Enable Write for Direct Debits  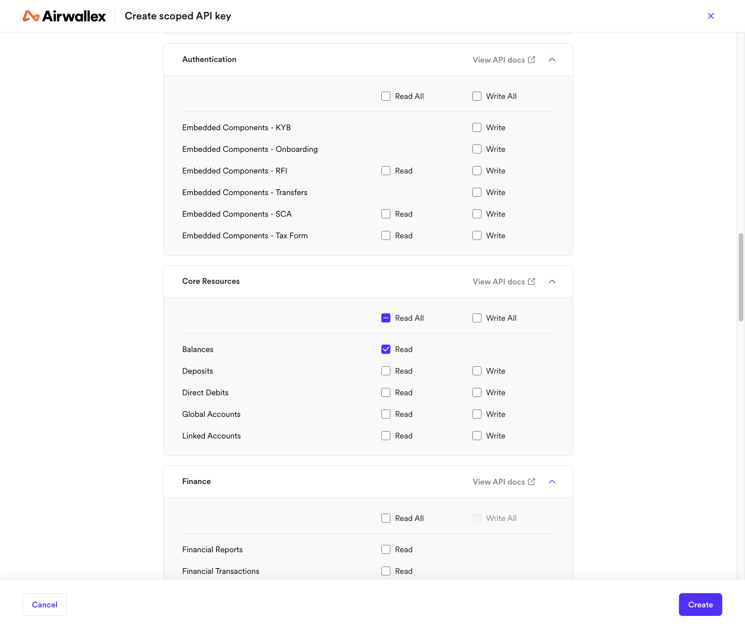(477, 392)
